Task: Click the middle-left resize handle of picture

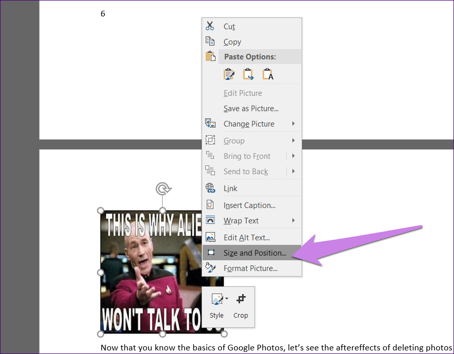Action: tap(101, 273)
